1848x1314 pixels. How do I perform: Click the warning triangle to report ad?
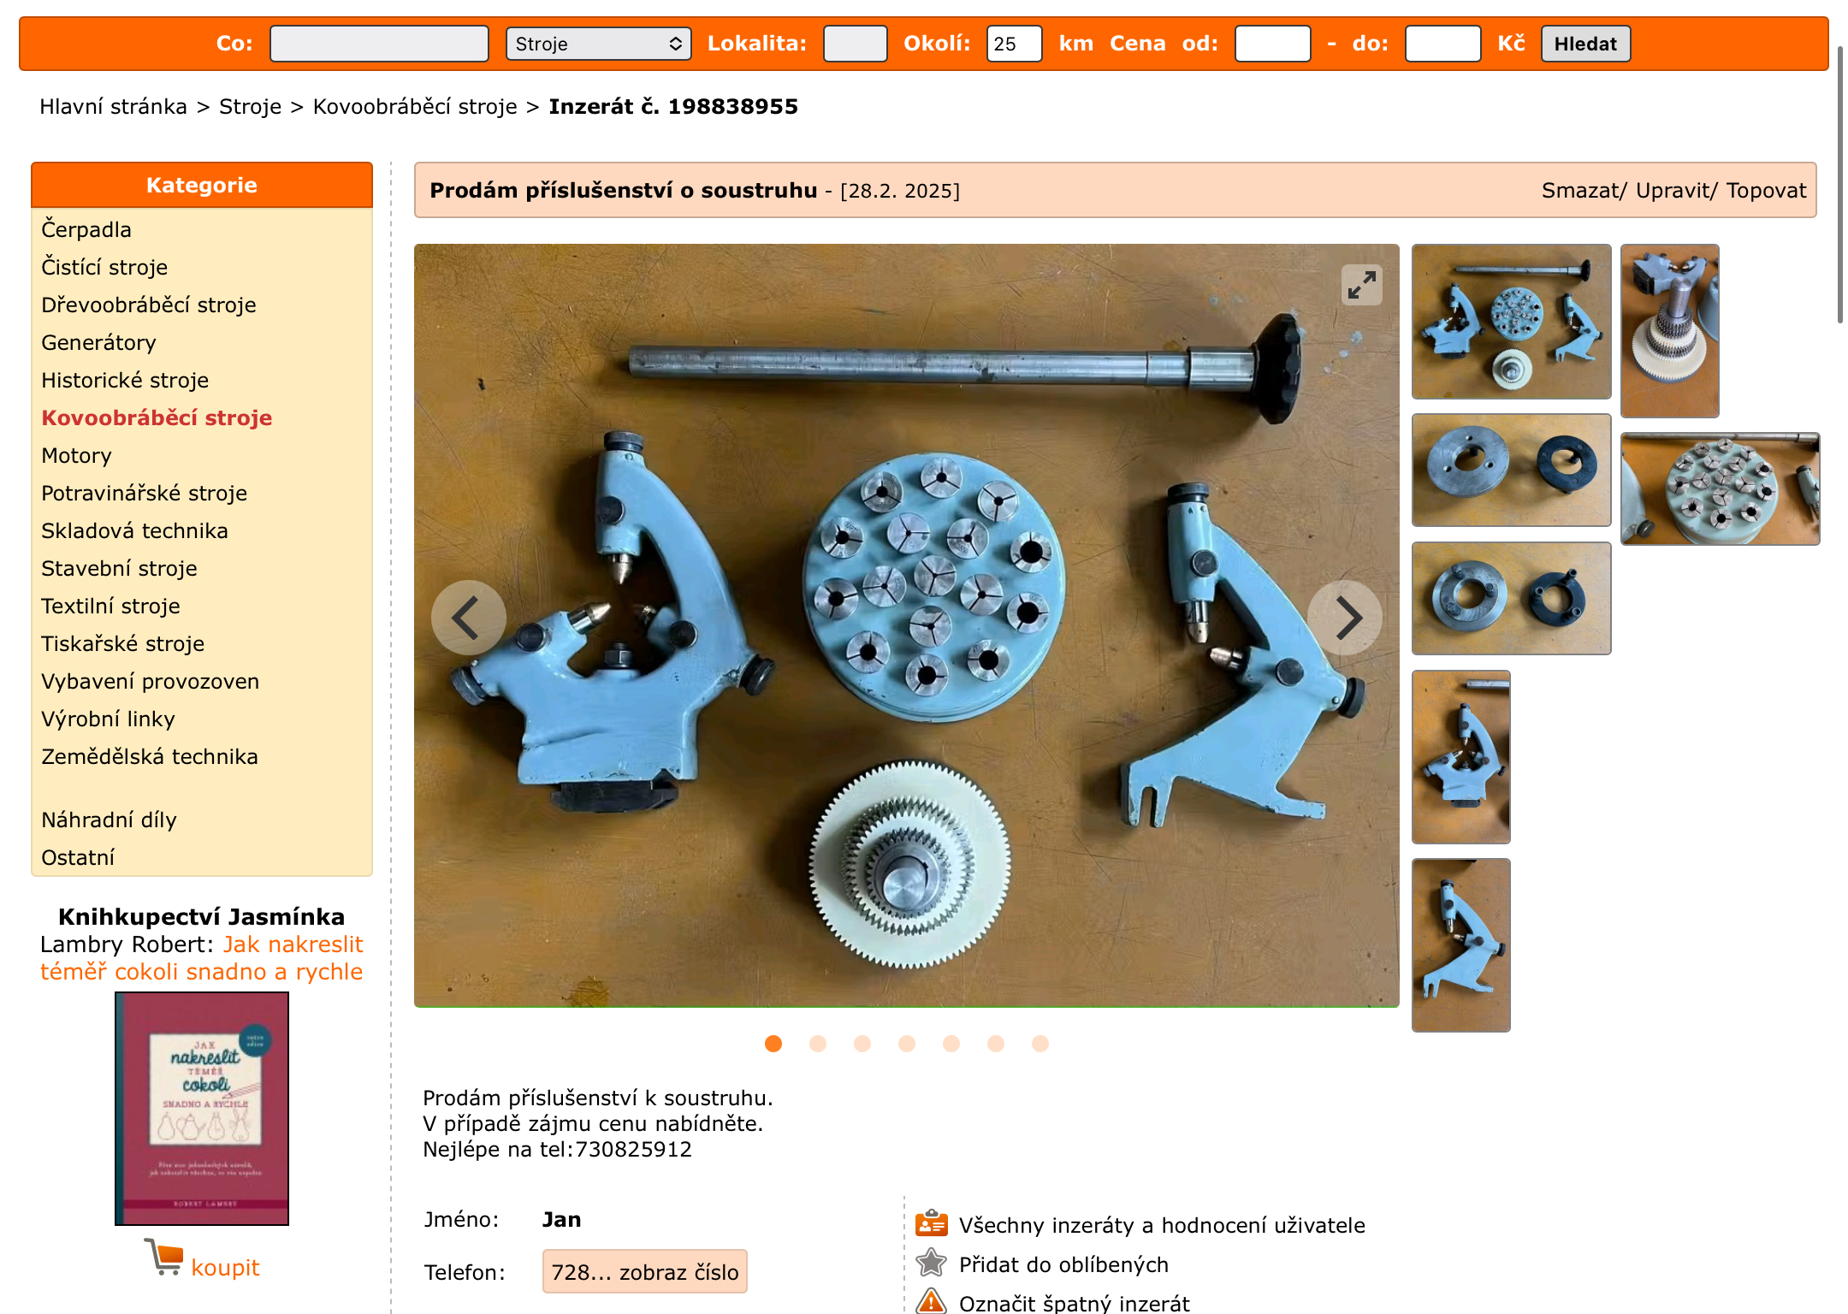pyautogui.click(x=931, y=1301)
